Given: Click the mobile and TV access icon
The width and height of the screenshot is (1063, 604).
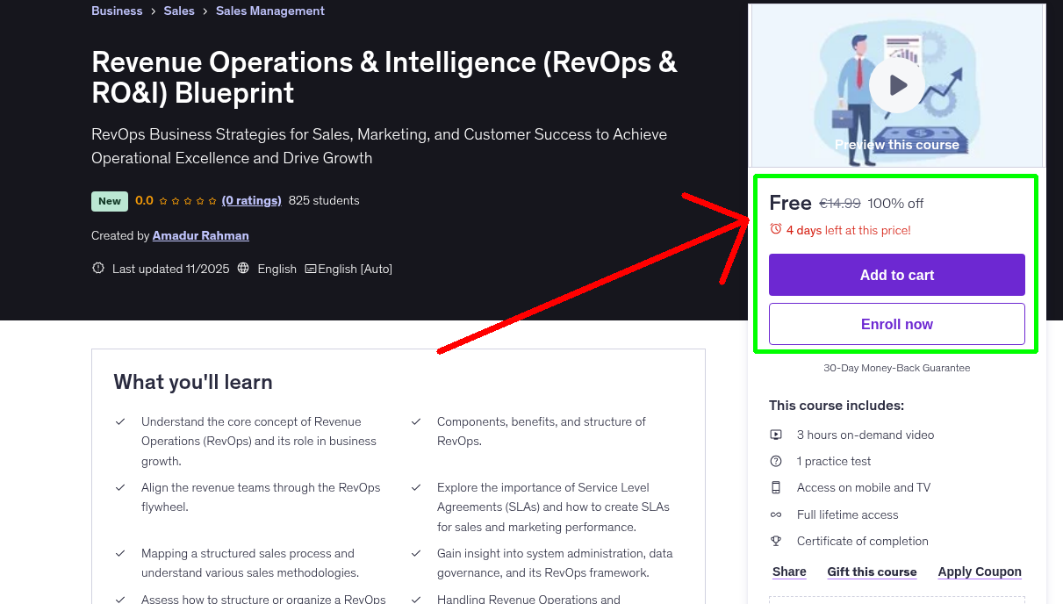Looking at the screenshot, I should pyautogui.click(x=776, y=487).
